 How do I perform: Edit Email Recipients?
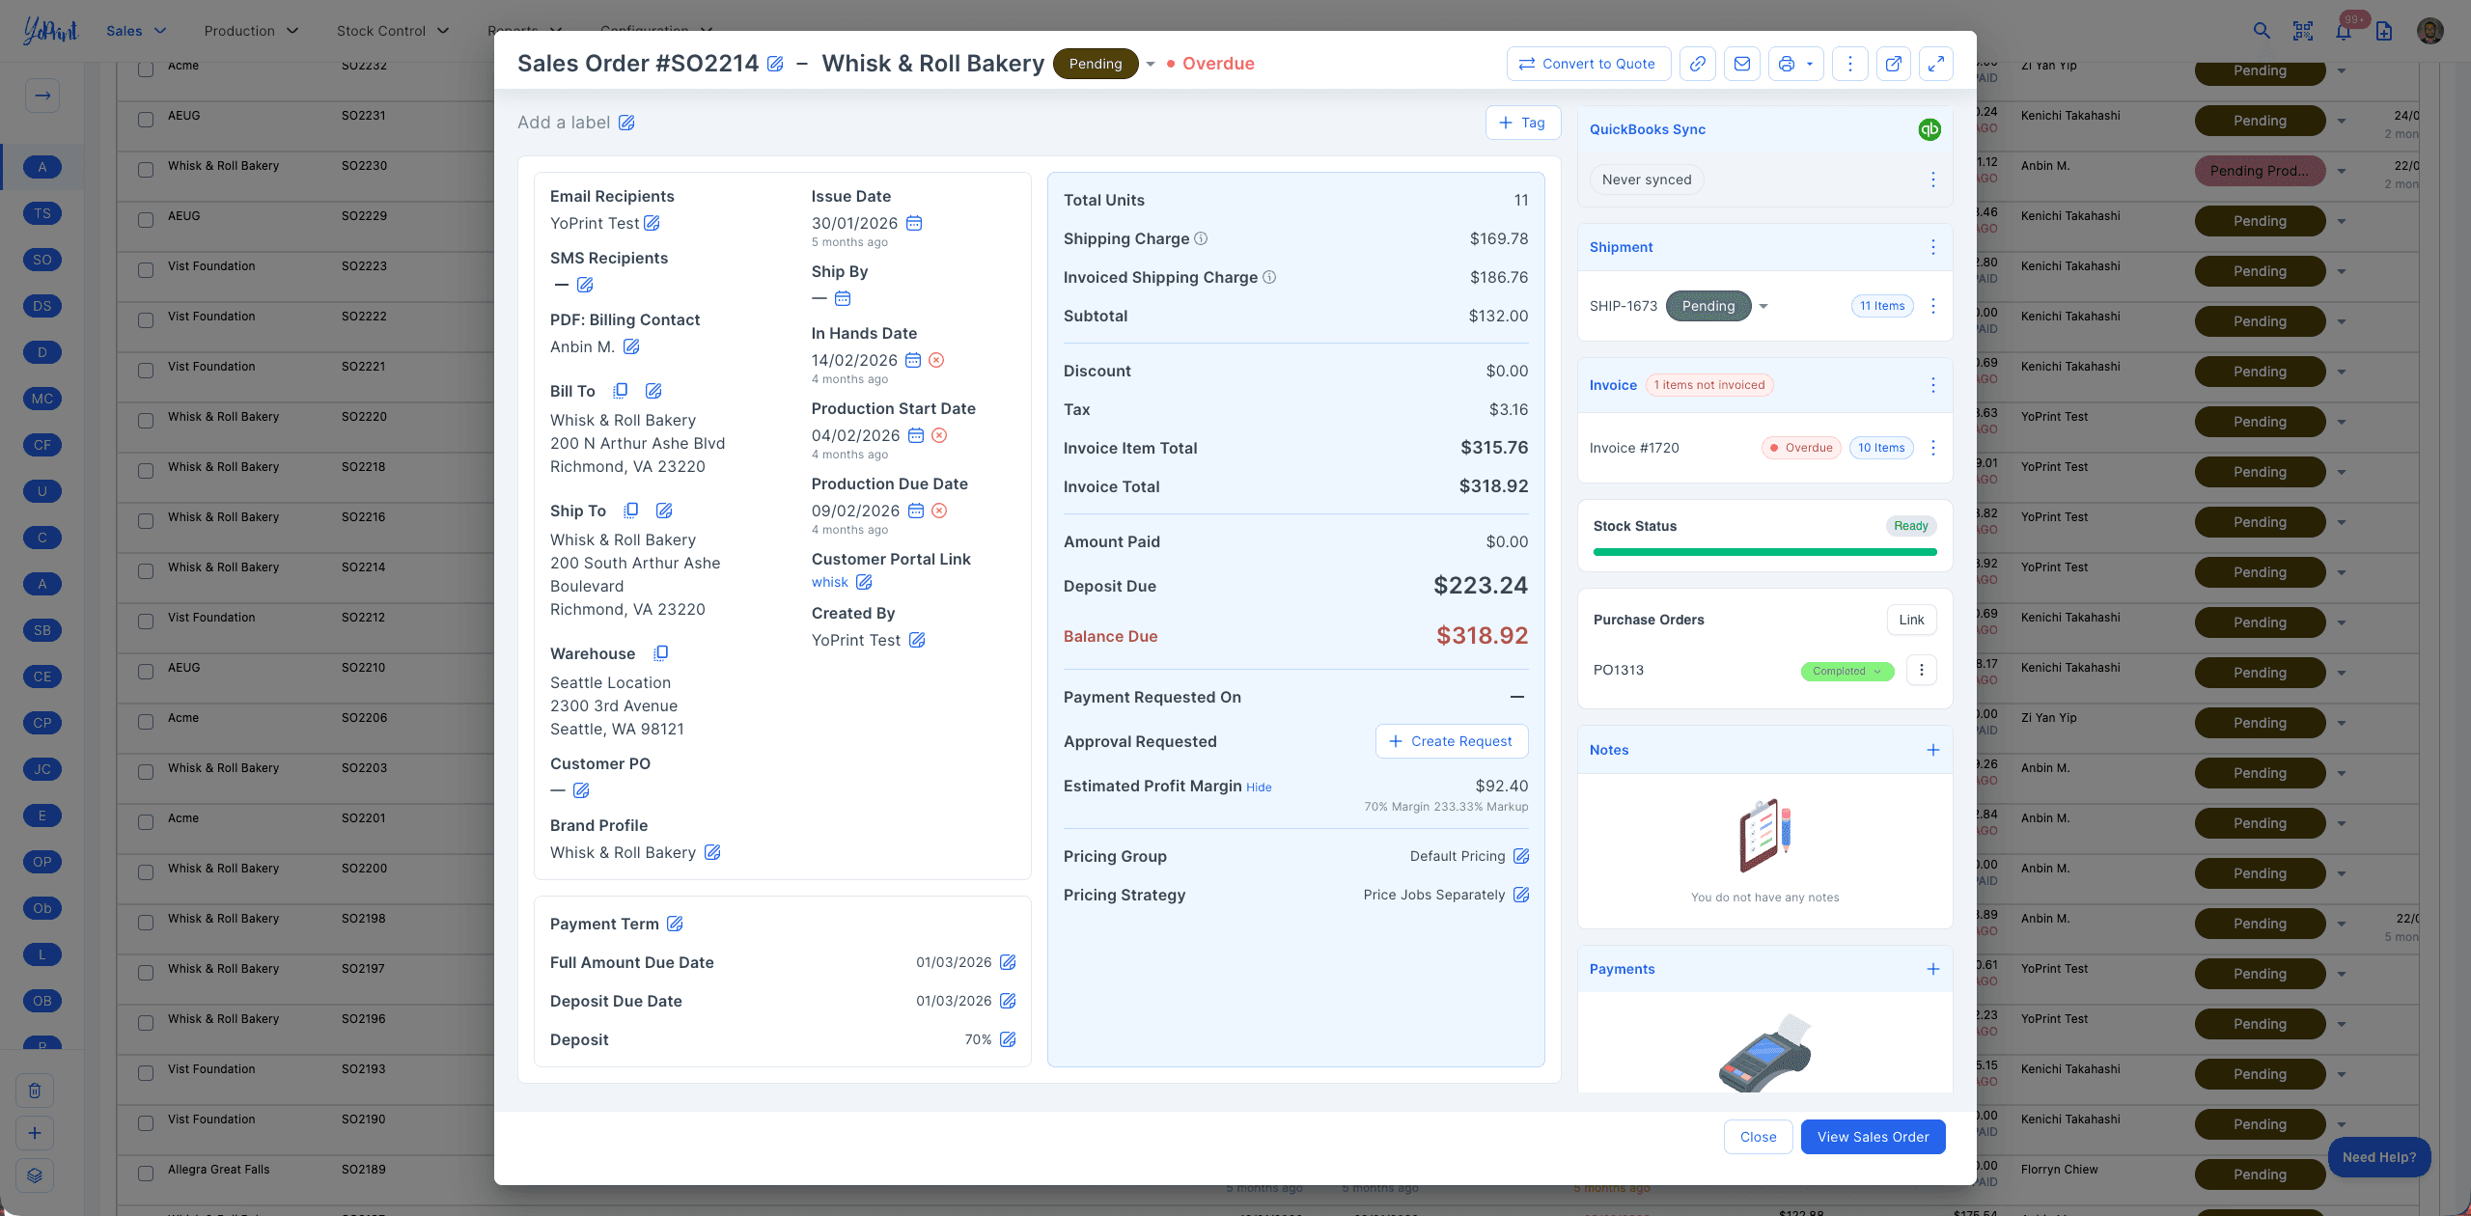click(x=652, y=223)
